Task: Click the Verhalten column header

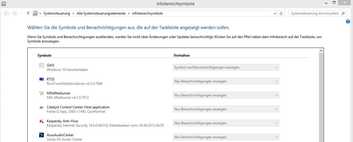Action: pyautogui.click(x=182, y=55)
